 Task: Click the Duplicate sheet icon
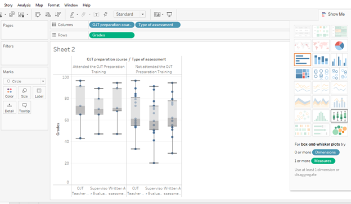point(12,15)
